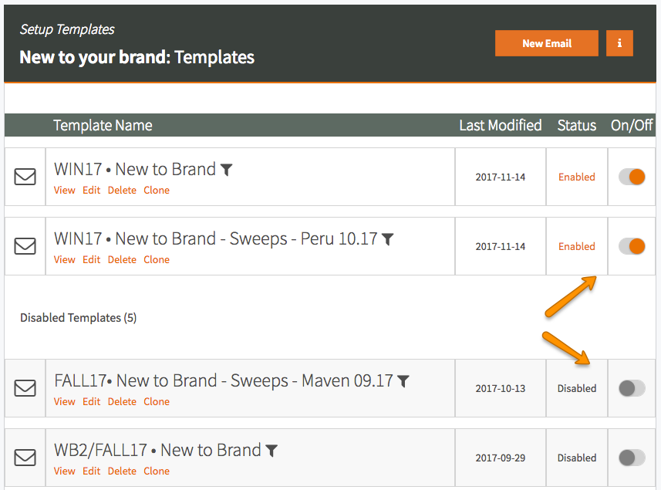661x490 pixels.
Task: Create a New Email template
Action: point(547,43)
